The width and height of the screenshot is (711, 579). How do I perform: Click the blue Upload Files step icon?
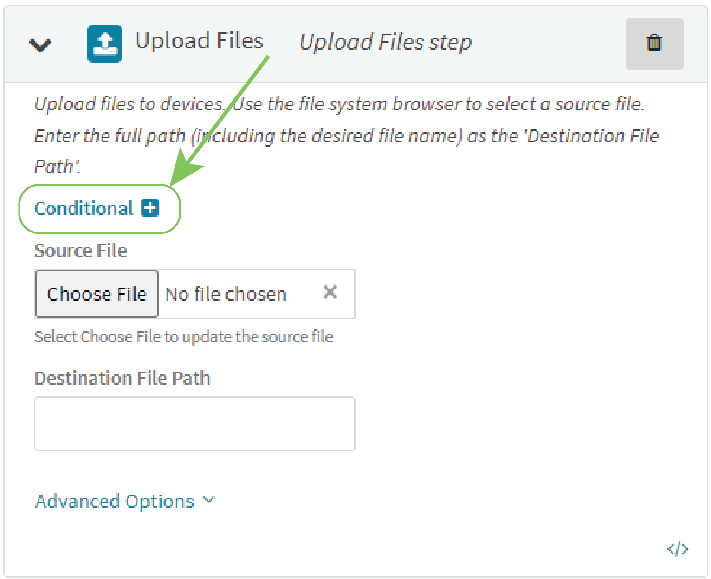(104, 44)
